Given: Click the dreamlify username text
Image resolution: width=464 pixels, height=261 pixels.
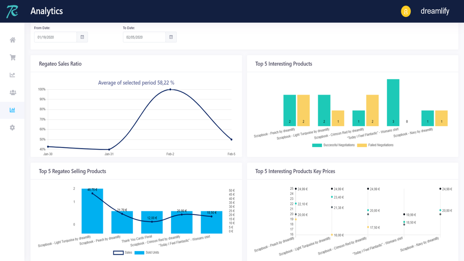Looking at the screenshot, I should (x=435, y=11).
